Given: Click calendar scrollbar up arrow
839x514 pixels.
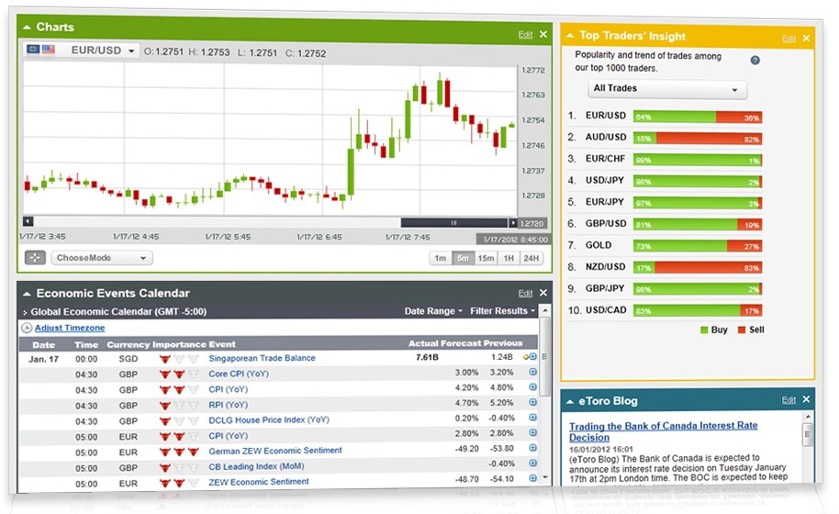Looking at the screenshot, I should coord(544,311).
